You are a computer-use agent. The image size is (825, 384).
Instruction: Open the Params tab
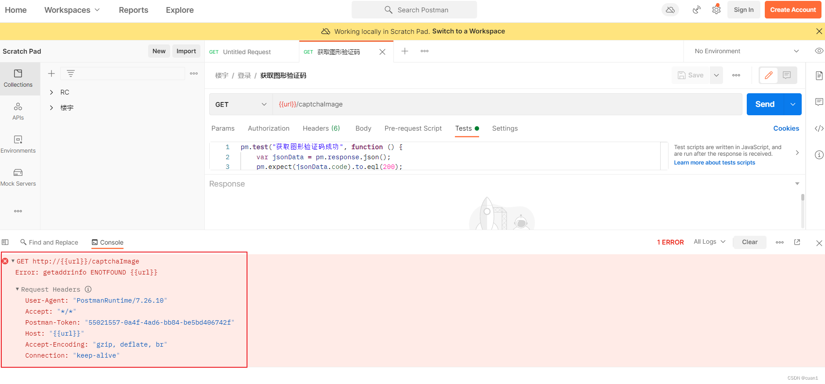tap(223, 128)
